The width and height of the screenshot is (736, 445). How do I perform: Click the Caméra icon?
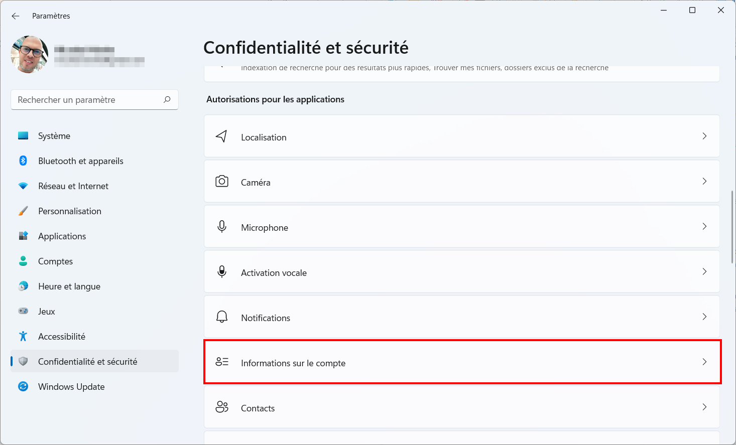pyautogui.click(x=221, y=181)
